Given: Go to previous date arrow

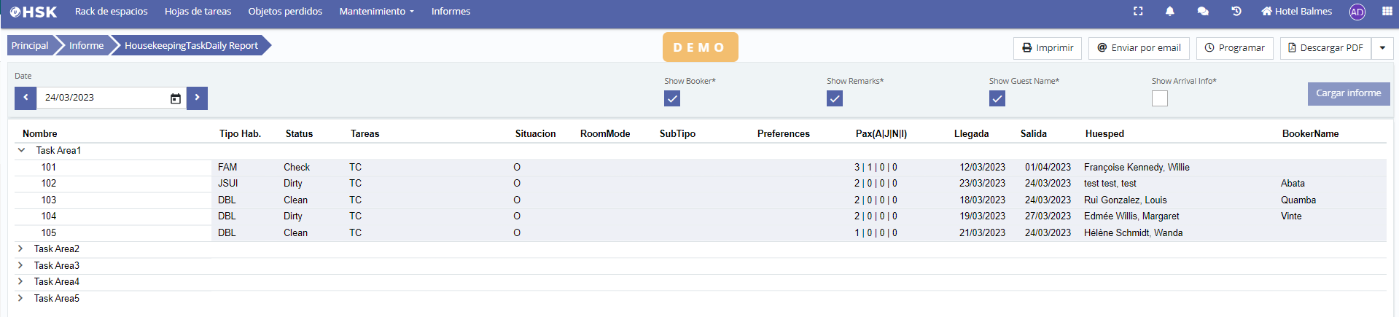Looking at the screenshot, I should pos(26,98).
